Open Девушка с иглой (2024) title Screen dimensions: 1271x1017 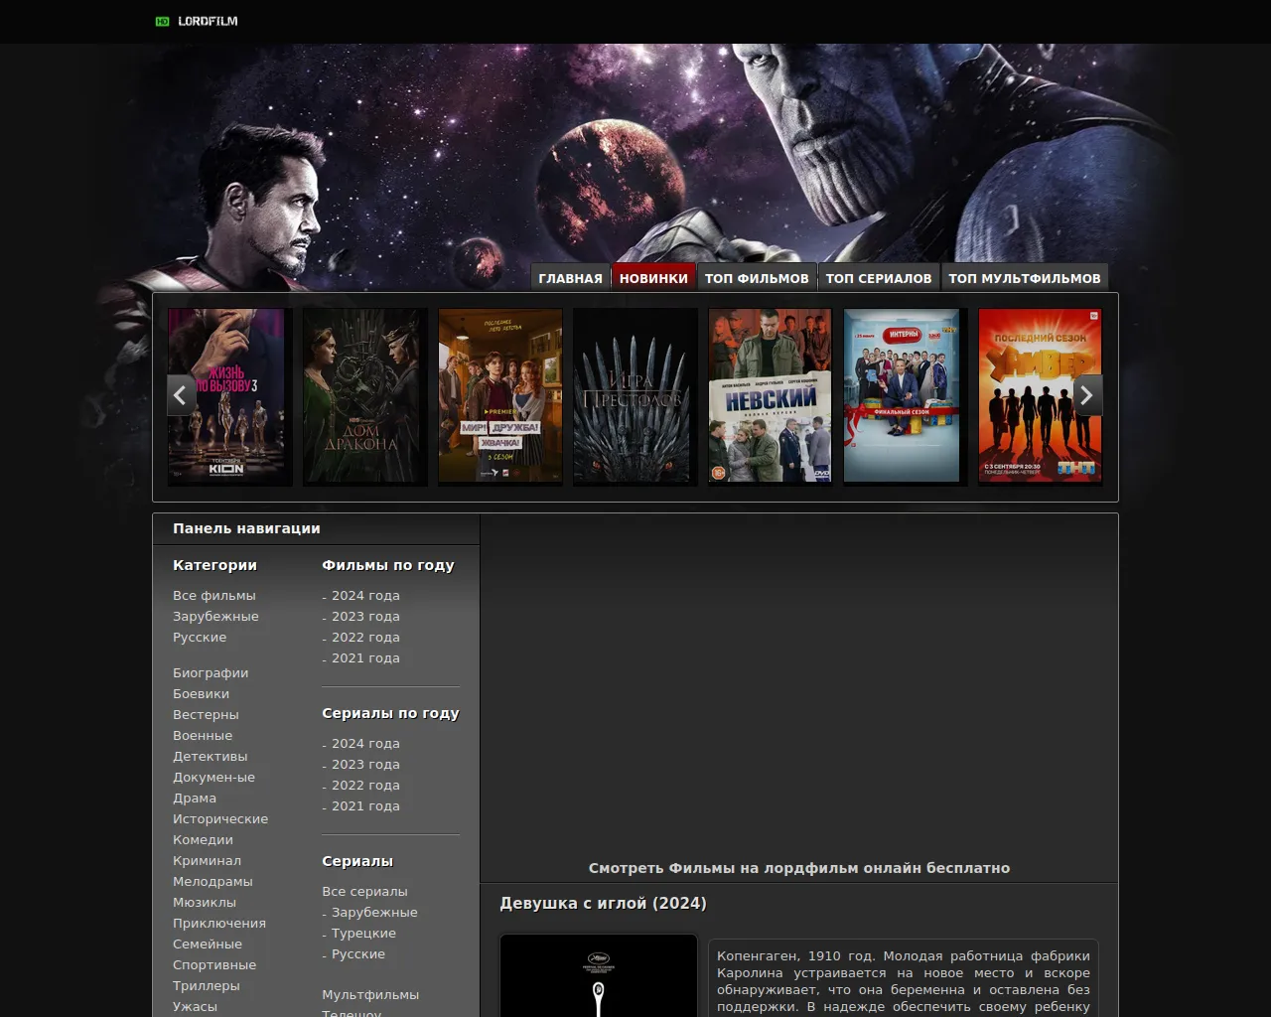603,904
